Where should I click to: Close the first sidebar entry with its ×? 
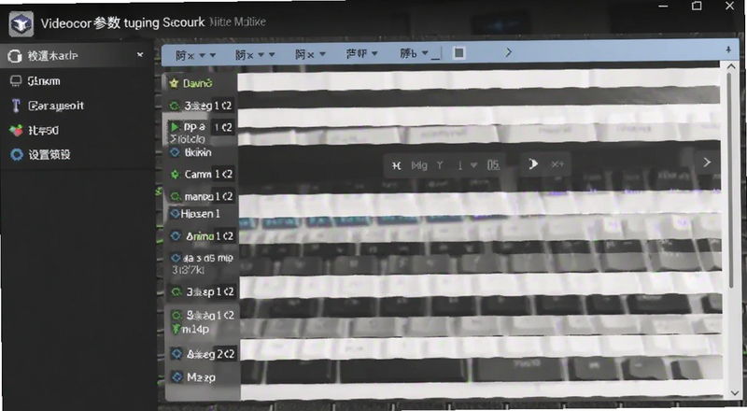pos(140,55)
